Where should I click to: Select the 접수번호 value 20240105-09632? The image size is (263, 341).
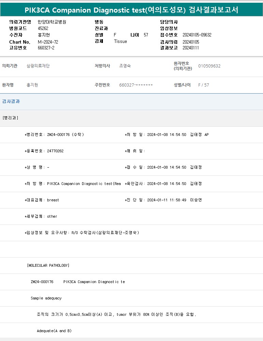pyautogui.click(x=197, y=35)
